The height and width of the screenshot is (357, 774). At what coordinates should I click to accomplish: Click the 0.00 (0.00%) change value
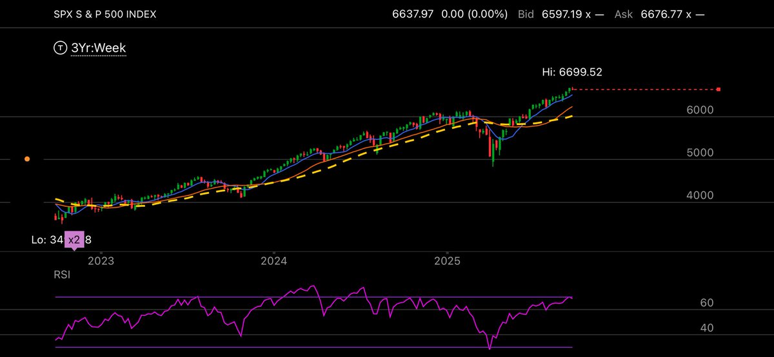pyautogui.click(x=475, y=14)
